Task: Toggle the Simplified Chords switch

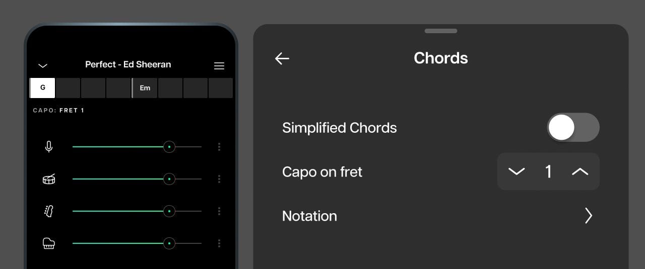Action: (x=573, y=127)
